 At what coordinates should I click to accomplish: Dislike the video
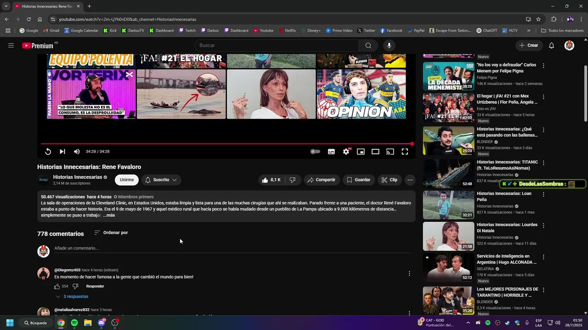point(293,180)
